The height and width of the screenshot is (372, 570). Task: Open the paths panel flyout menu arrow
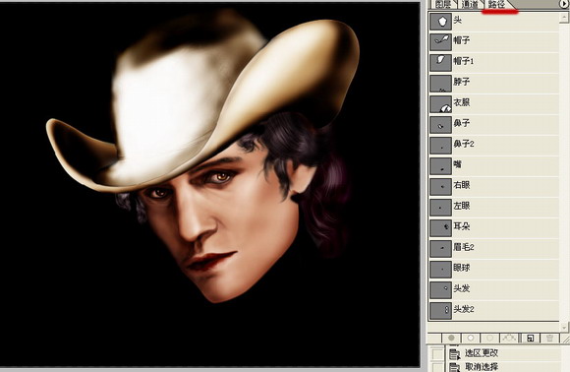563,4
